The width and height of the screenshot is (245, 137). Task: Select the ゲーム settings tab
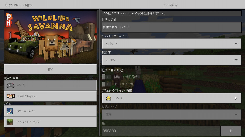pyautogui.click(x=51, y=85)
